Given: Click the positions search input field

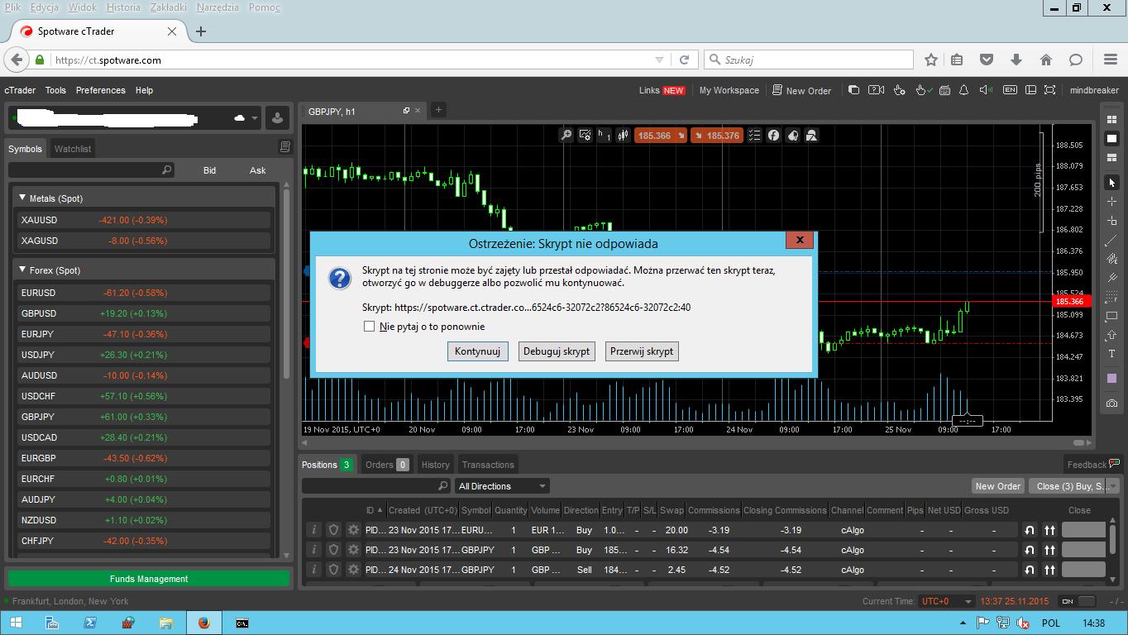Looking at the screenshot, I should (x=376, y=486).
